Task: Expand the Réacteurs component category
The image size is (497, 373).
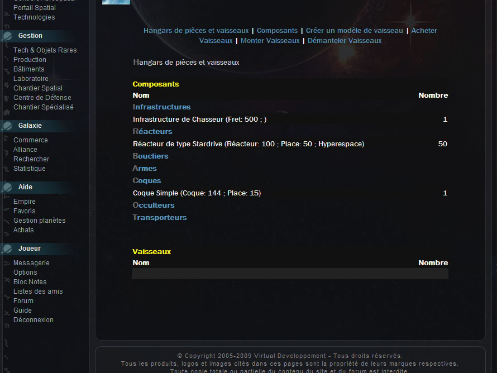Action: [x=152, y=131]
